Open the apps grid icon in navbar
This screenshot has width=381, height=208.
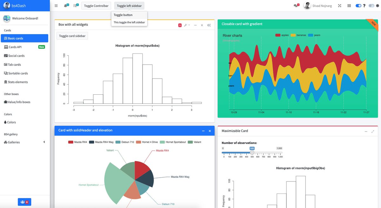point(349,6)
